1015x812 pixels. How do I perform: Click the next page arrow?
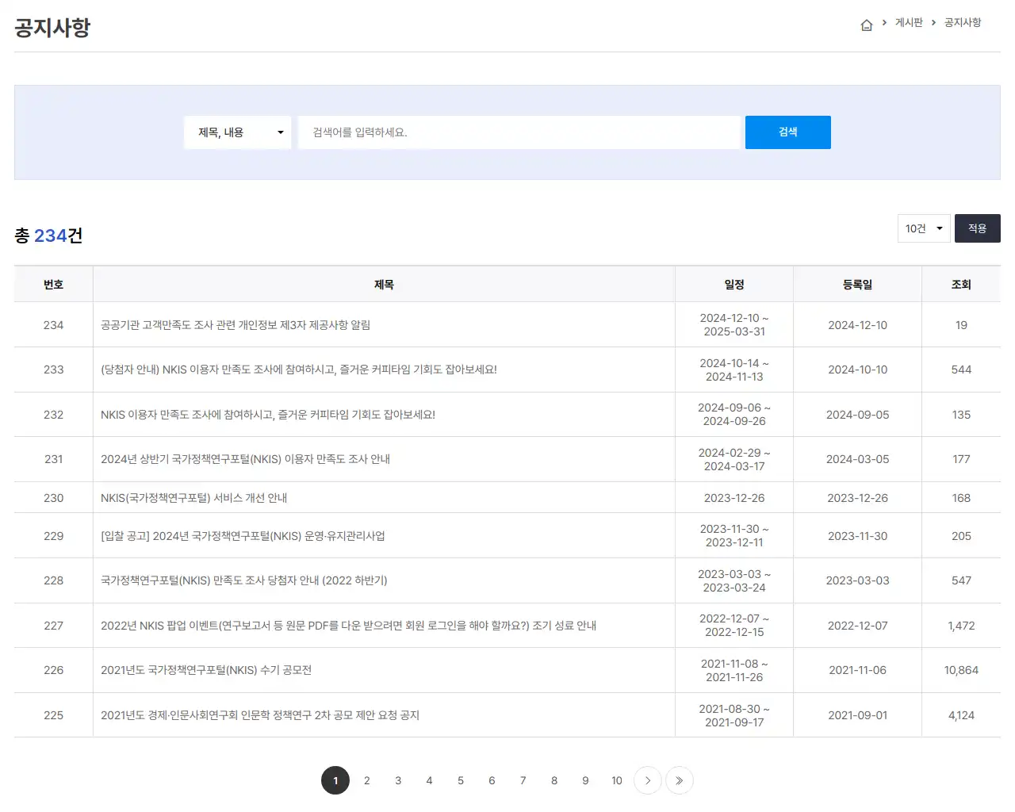tap(648, 780)
